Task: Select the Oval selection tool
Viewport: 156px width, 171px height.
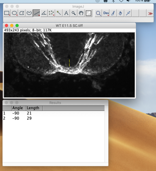Action: (15, 13)
